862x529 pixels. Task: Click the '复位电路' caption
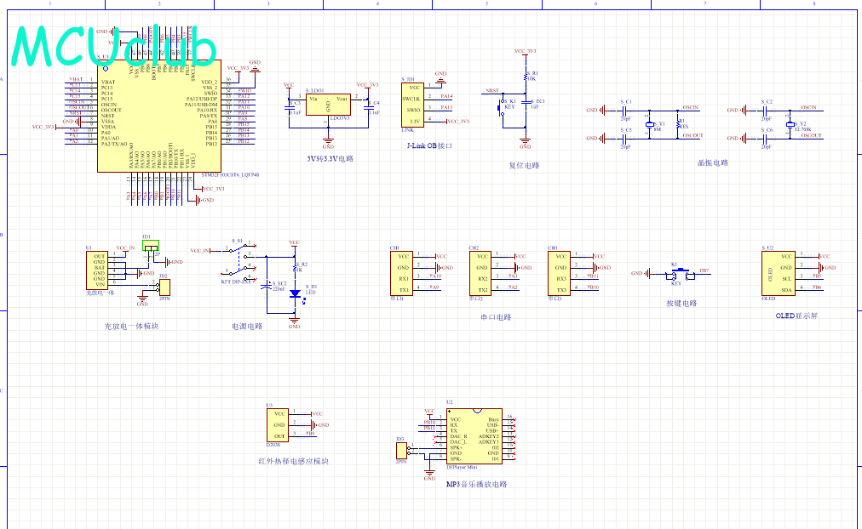coord(524,166)
